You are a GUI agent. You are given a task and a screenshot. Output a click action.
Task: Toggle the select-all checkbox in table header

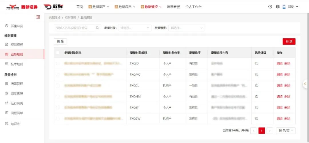pyautogui.click(x=58, y=53)
